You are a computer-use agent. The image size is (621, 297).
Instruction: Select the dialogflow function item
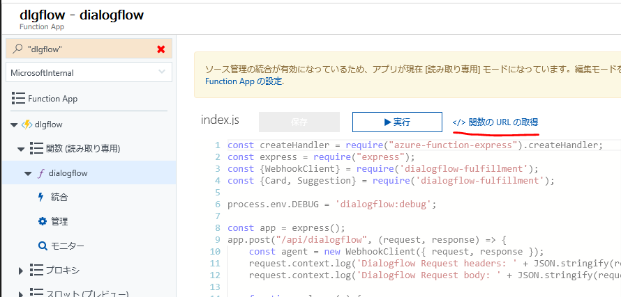(x=68, y=173)
